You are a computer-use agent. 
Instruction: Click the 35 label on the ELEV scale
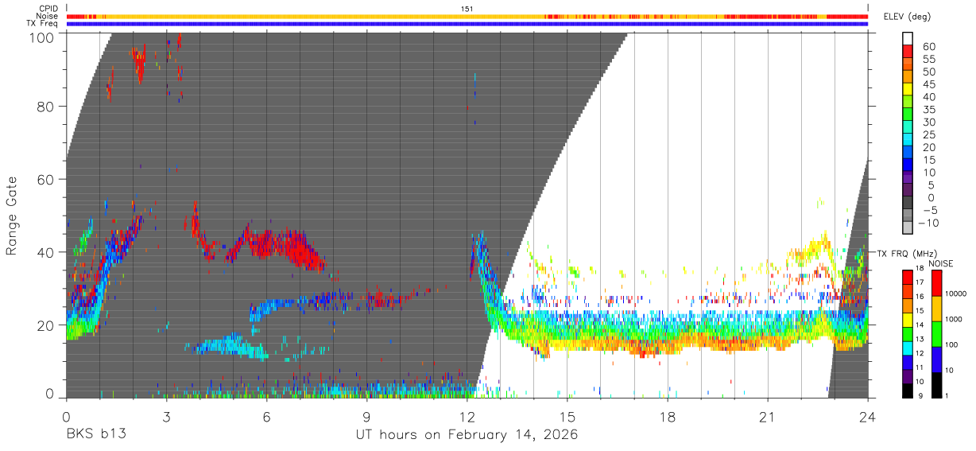(928, 109)
